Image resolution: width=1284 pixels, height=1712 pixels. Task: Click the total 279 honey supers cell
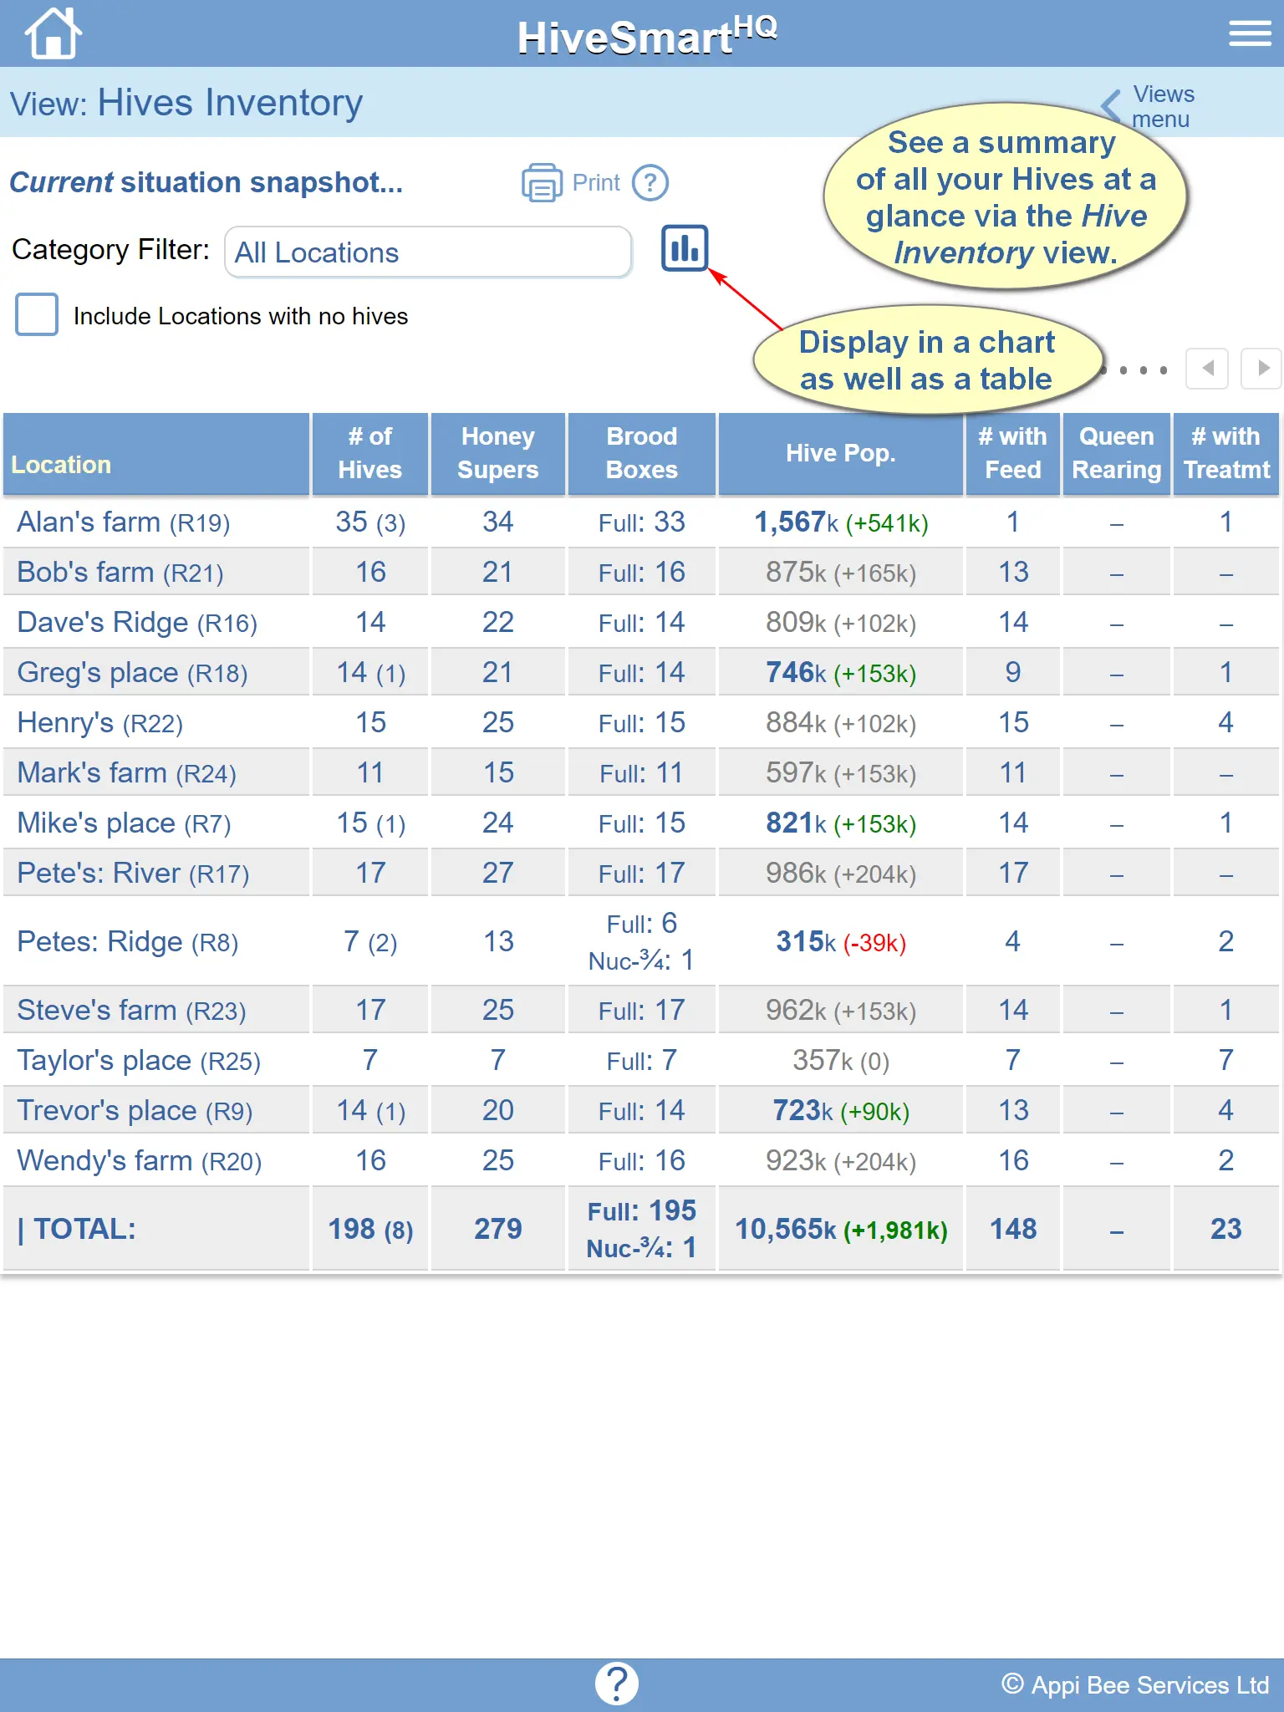coord(498,1229)
